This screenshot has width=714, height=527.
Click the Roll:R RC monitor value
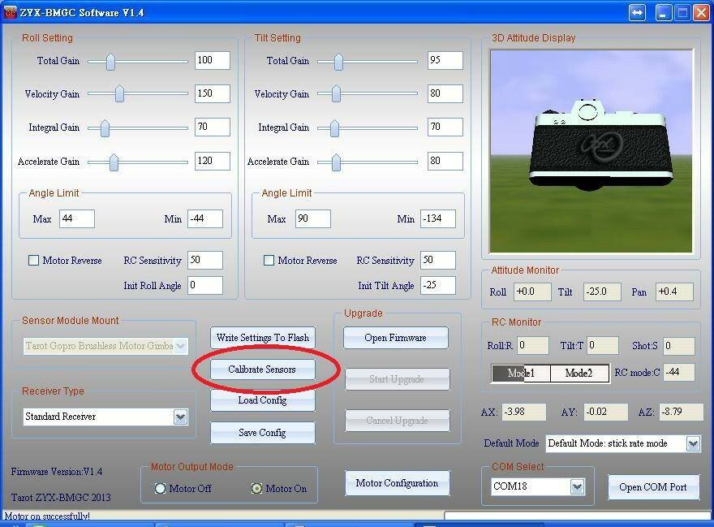(533, 346)
